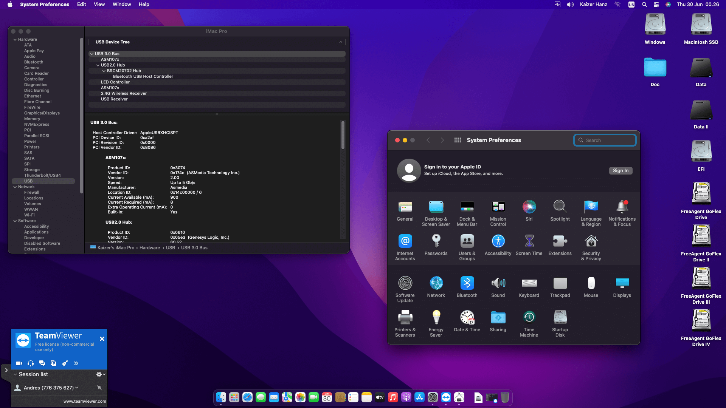Click the TeamViewer chat icon

point(42,363)
